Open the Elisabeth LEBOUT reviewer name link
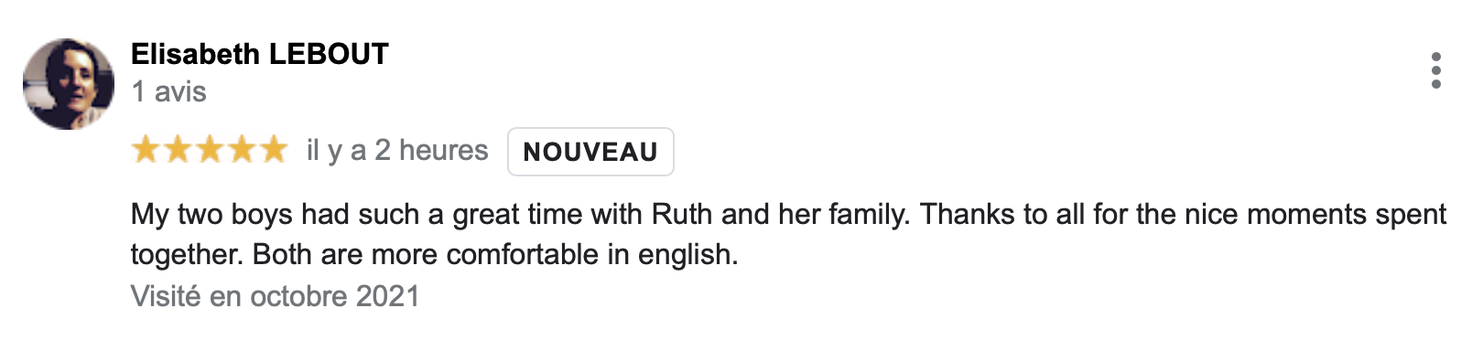This screenshot has height=340, width=1483. click(x=260, y=54)
